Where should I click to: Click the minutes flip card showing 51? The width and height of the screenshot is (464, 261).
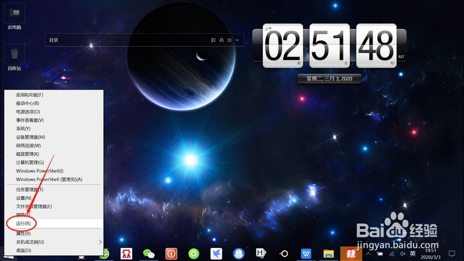(329, 46)
